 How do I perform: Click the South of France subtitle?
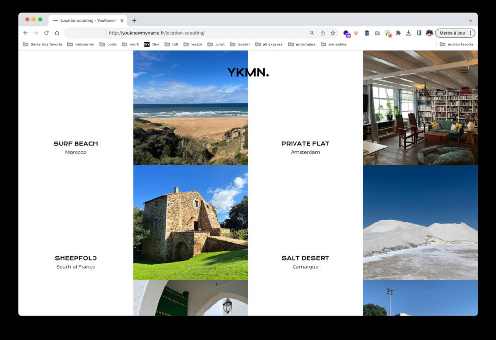coord(76,267)
